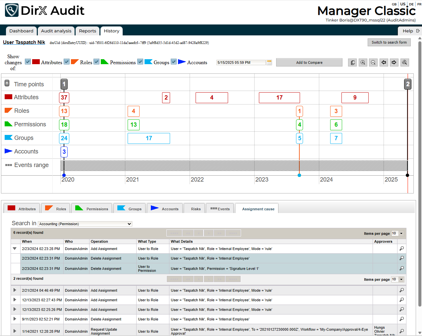Click Switch to search form button
The image size is (422, 336).
point(389,42)
